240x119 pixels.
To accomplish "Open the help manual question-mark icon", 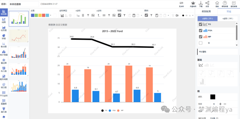I will 224,3.
